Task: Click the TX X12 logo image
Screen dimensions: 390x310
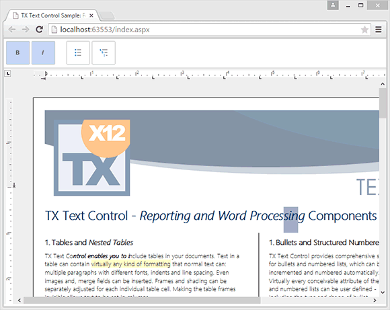Action: (91, 157)
